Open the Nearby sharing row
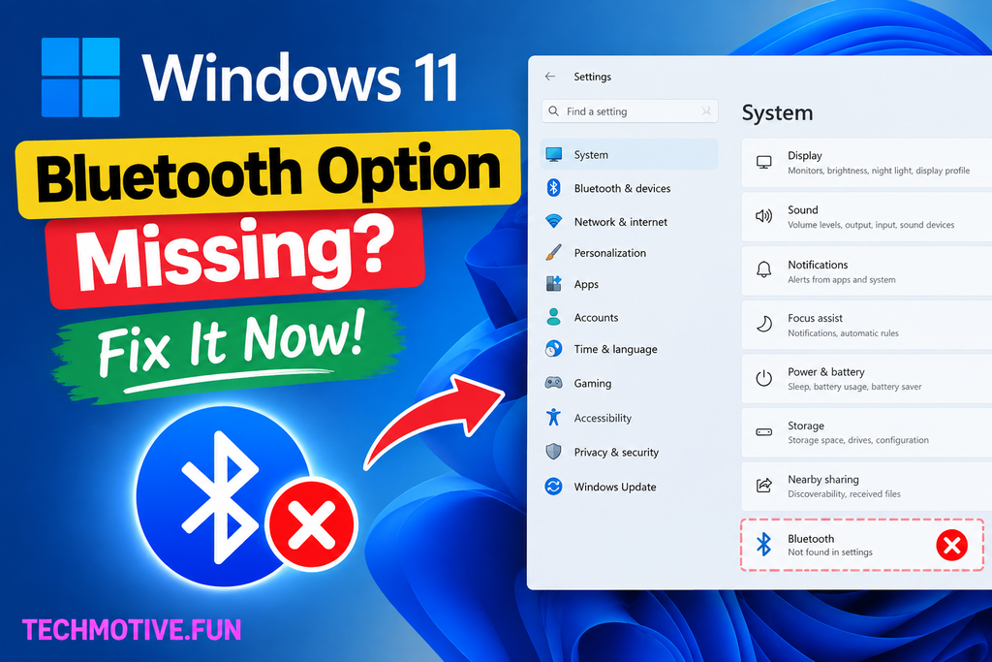Viewport: 992px width, 662px height. click(x=867, y=487)
